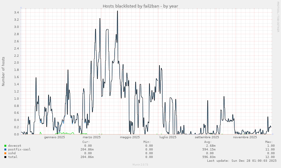
Task: Select the sshd legend label
Action: (12, 153)
